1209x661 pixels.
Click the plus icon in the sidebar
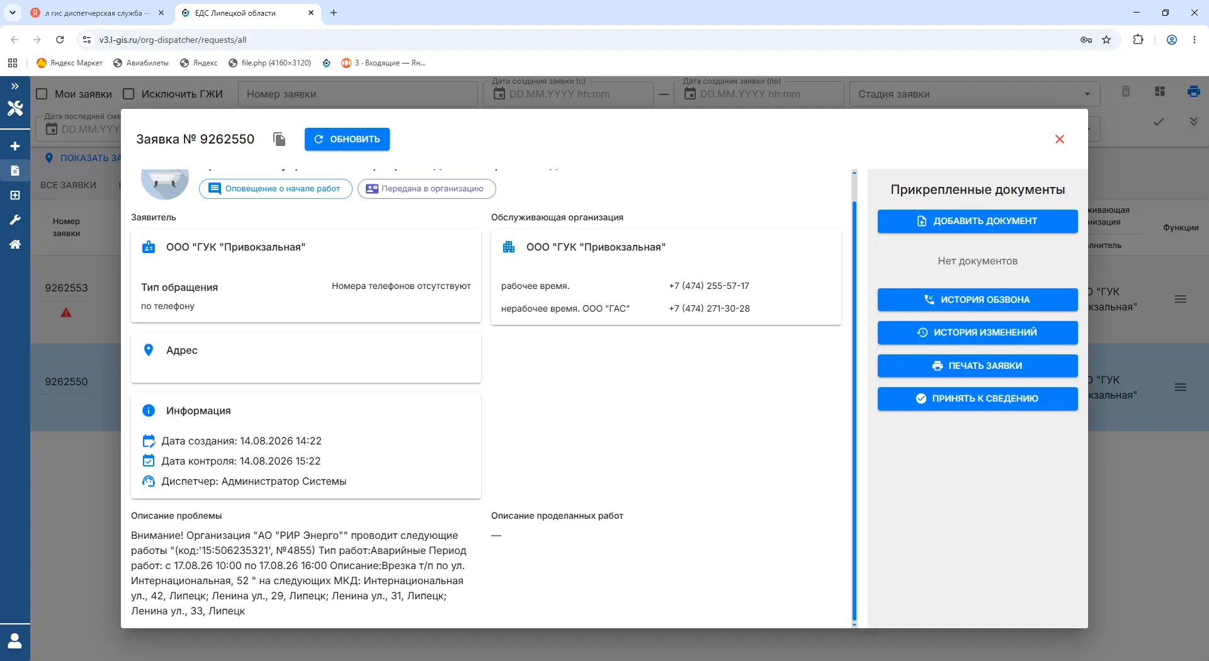(15, 146)
